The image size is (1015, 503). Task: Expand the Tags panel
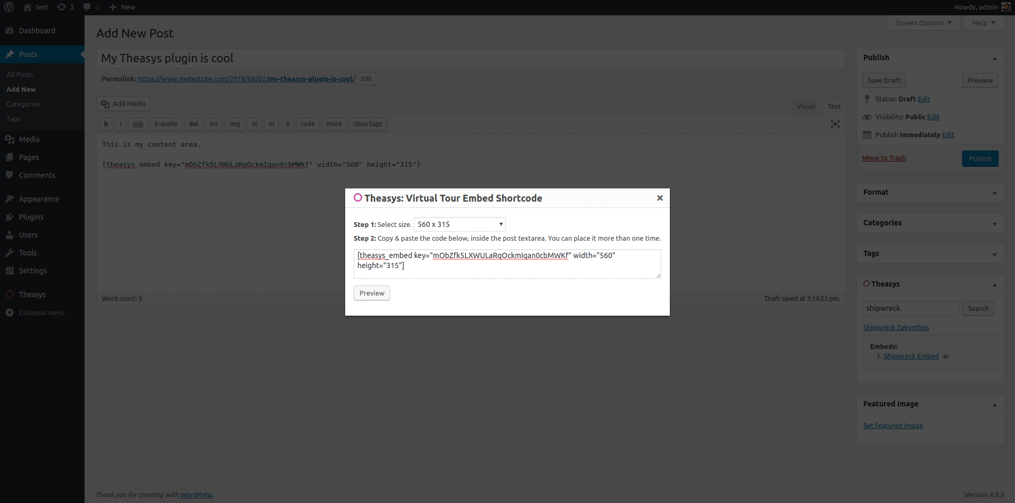pyautogui.click(x=994, y=254)
